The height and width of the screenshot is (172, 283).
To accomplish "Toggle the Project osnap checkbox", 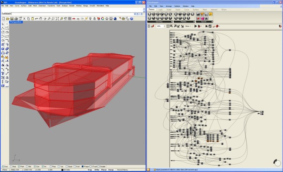I will click(83, 166).
